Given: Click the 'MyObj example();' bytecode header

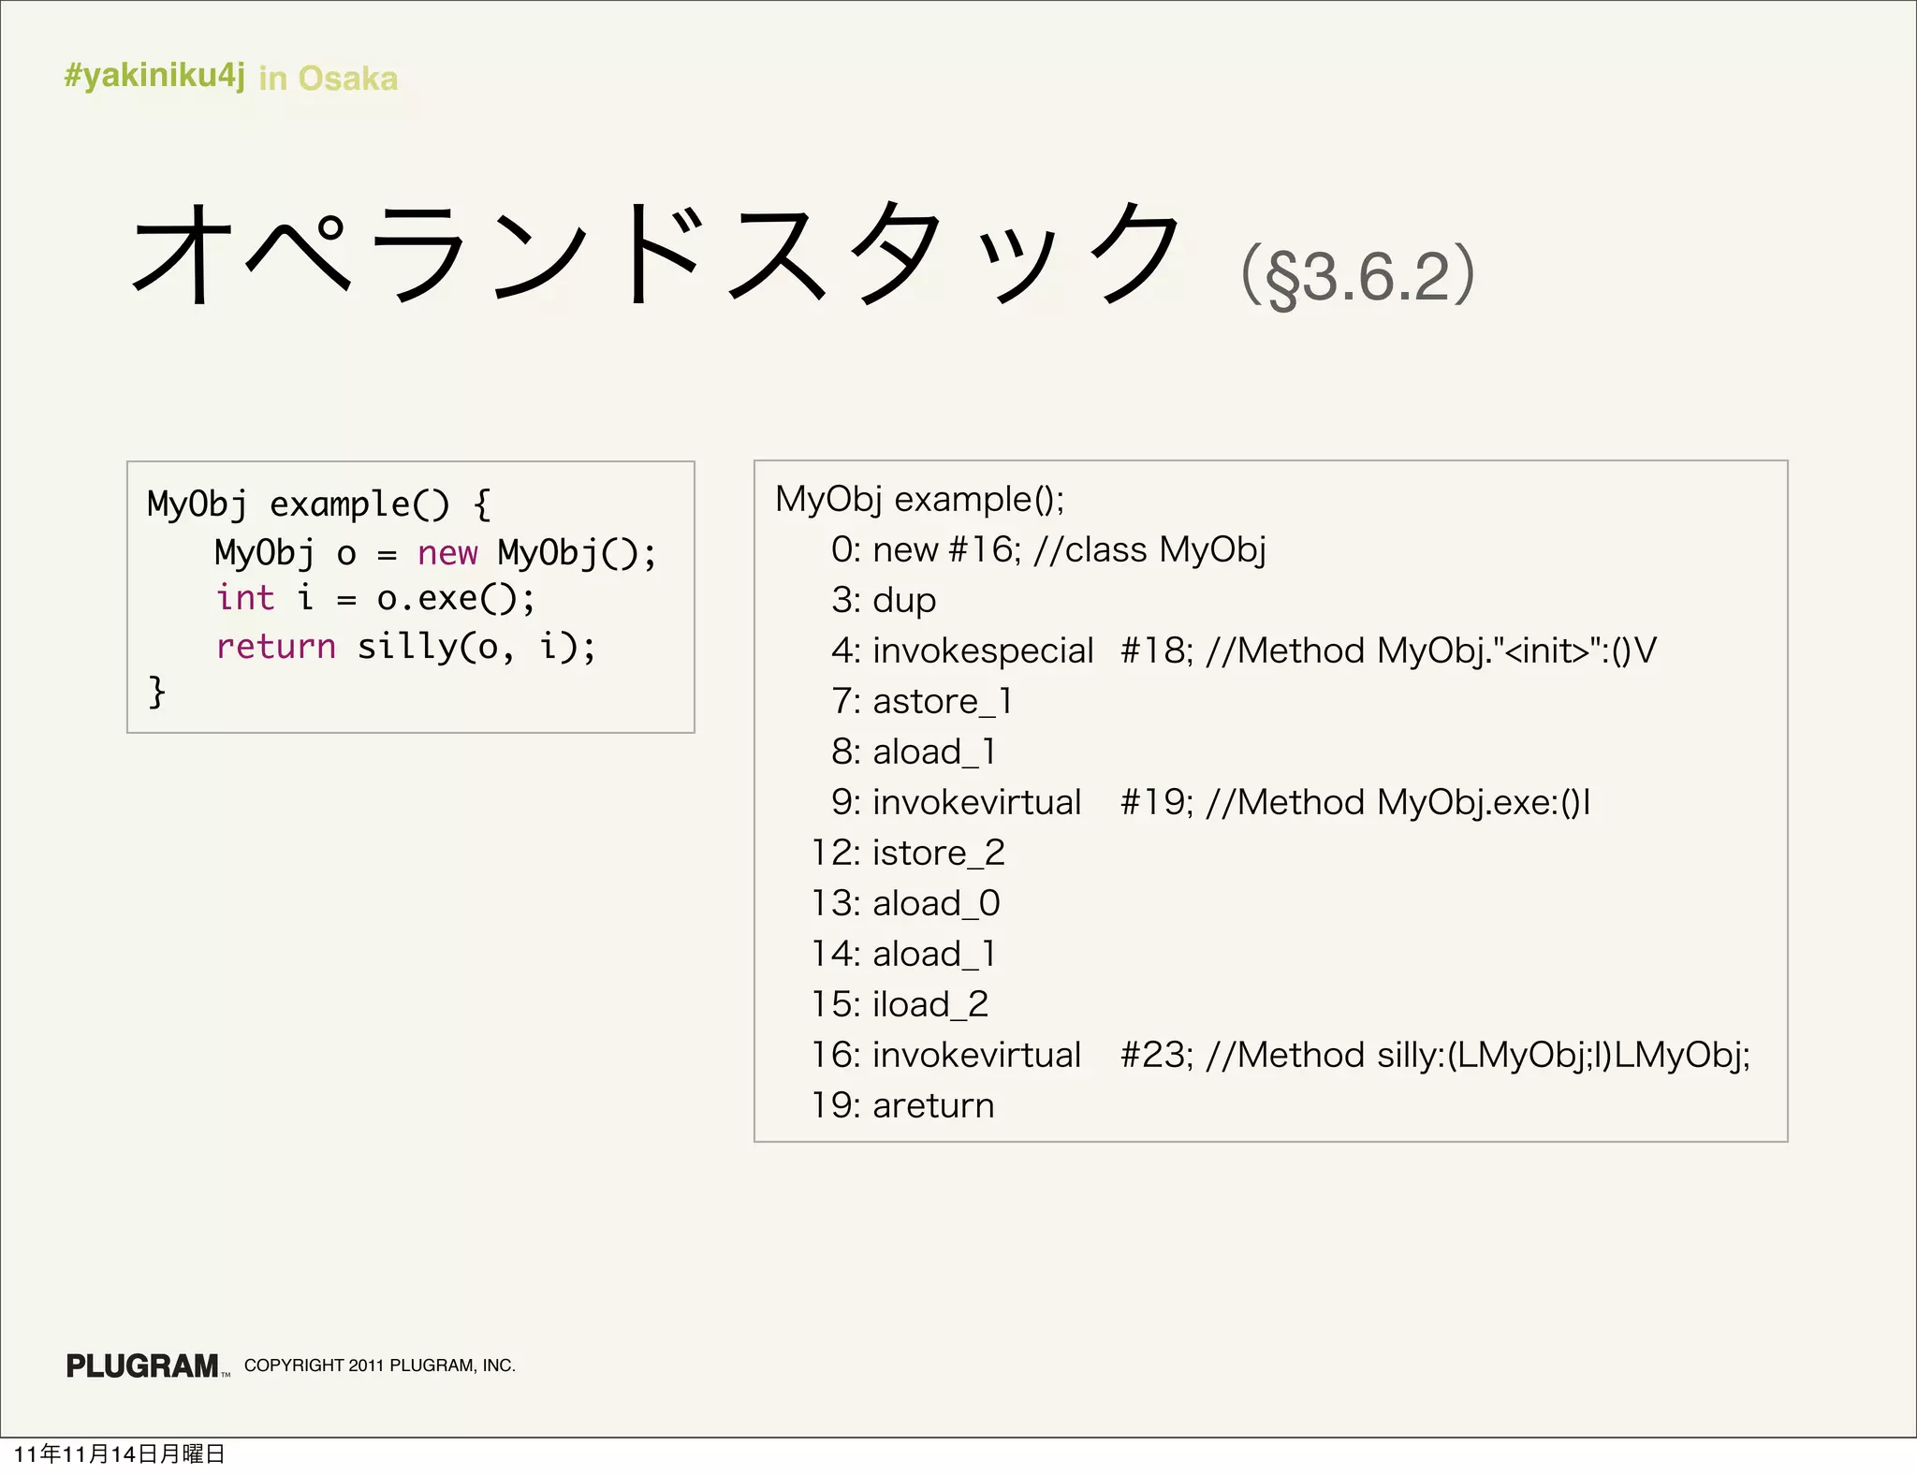Looking at the screenshot, I should (x=920, y=500).
